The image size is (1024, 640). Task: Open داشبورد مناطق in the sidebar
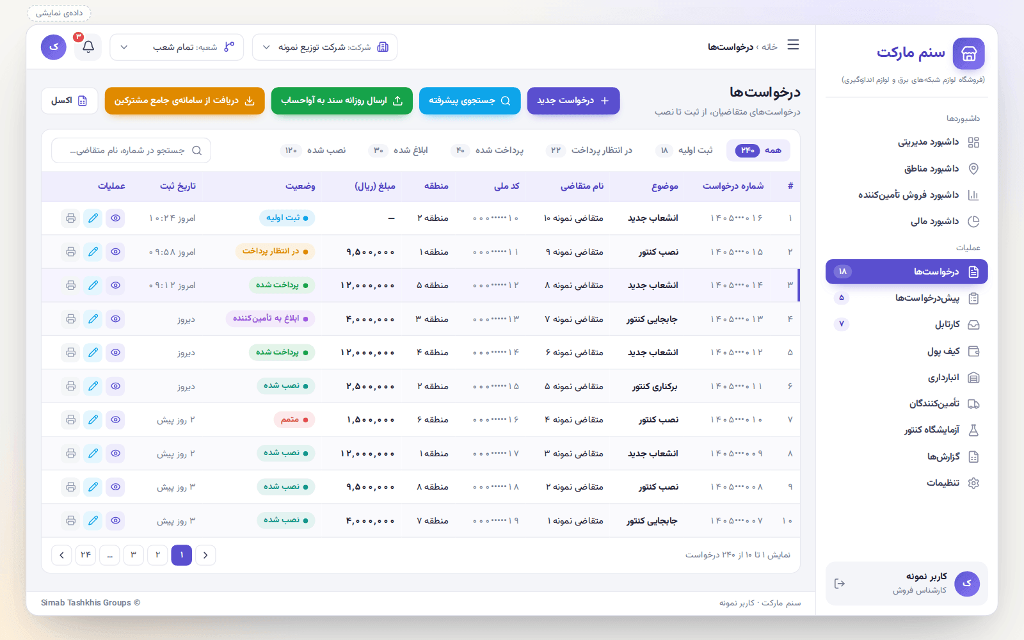[906, 169]
